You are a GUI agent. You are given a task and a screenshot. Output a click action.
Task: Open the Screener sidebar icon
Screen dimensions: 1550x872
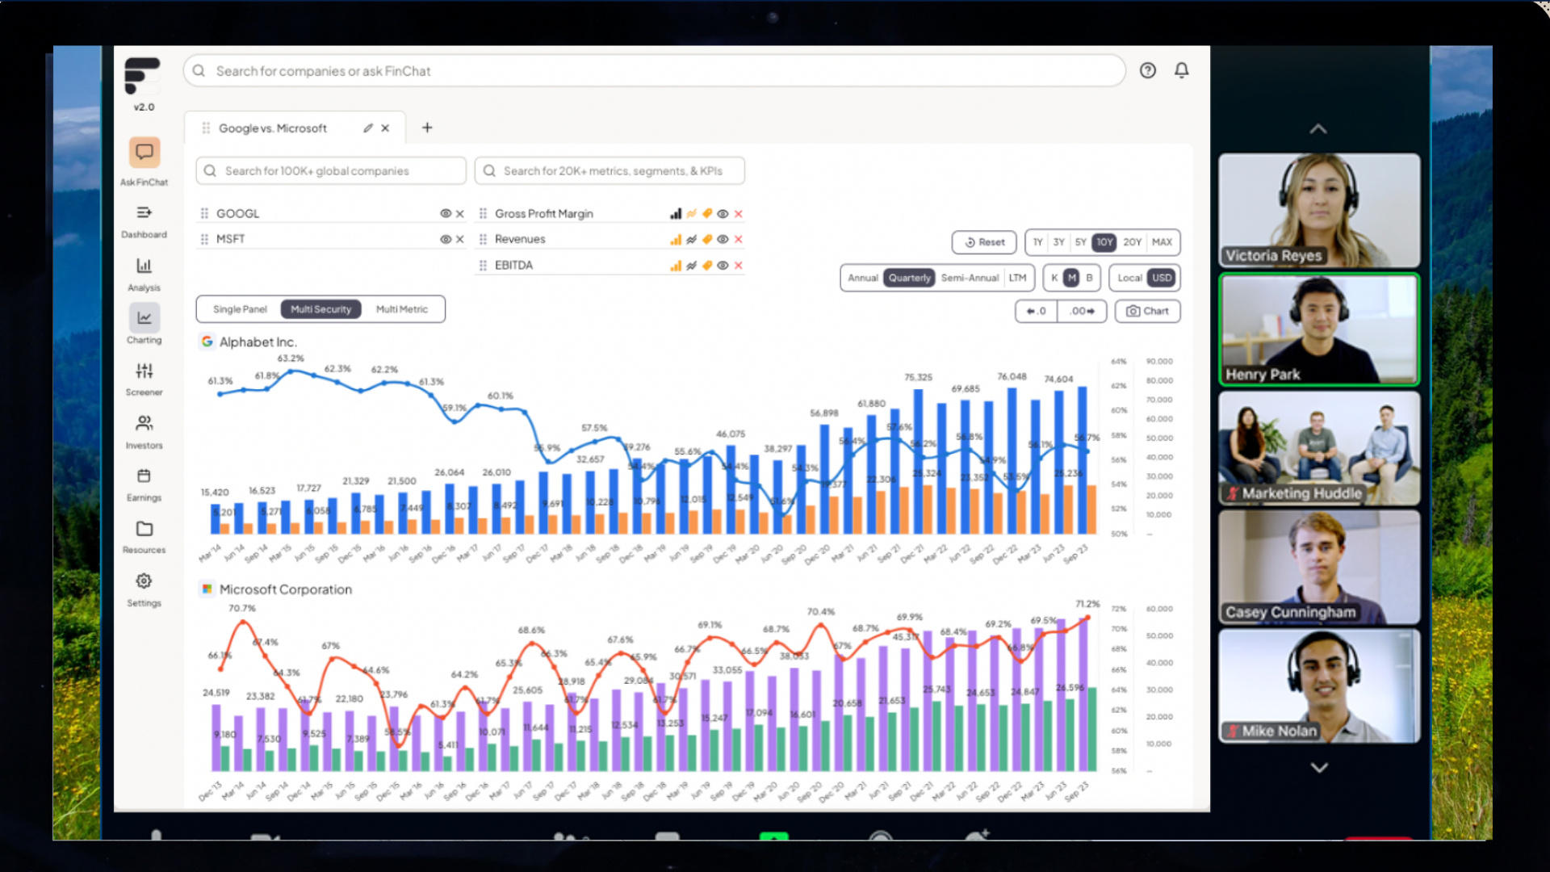144,371
